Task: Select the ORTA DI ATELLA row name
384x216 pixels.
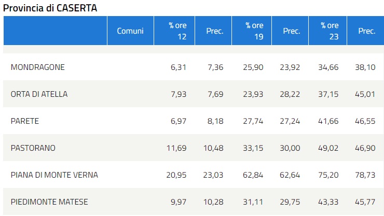Action: pos(39,94)
